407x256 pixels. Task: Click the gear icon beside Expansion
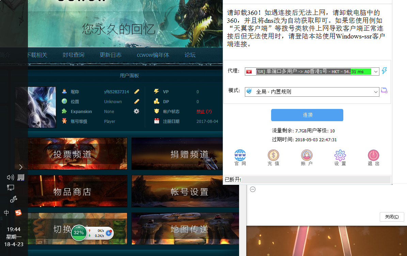click(137, 111)
